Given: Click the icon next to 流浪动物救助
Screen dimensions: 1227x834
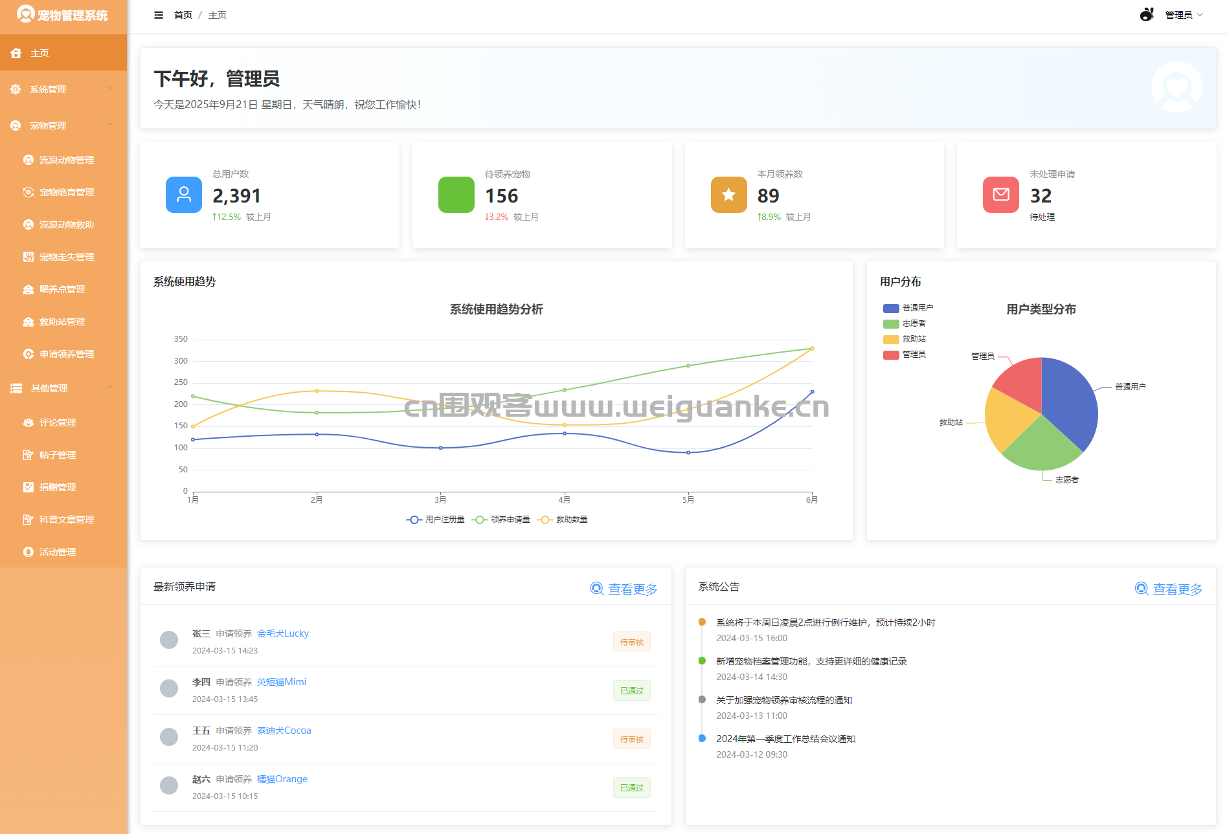Looking at the screenshot, I should point(28,225).
